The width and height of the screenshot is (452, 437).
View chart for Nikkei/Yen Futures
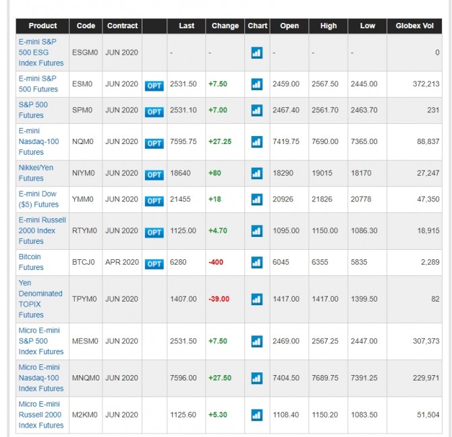[x=256, y=173]
